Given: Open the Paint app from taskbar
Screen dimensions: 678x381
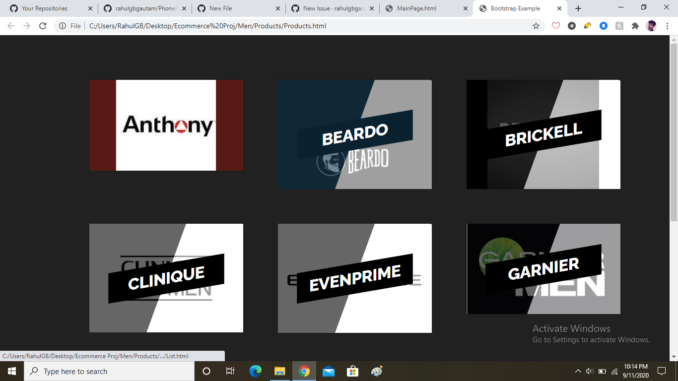Looking at the screenshot, I should 377,371.
